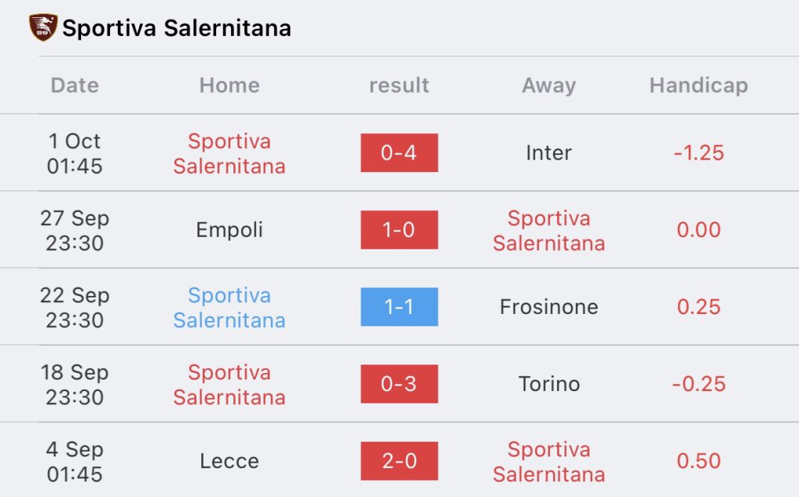Click the Frosinone team name
The width and height of the screenshot is (799, 497).
pos(549,307)
